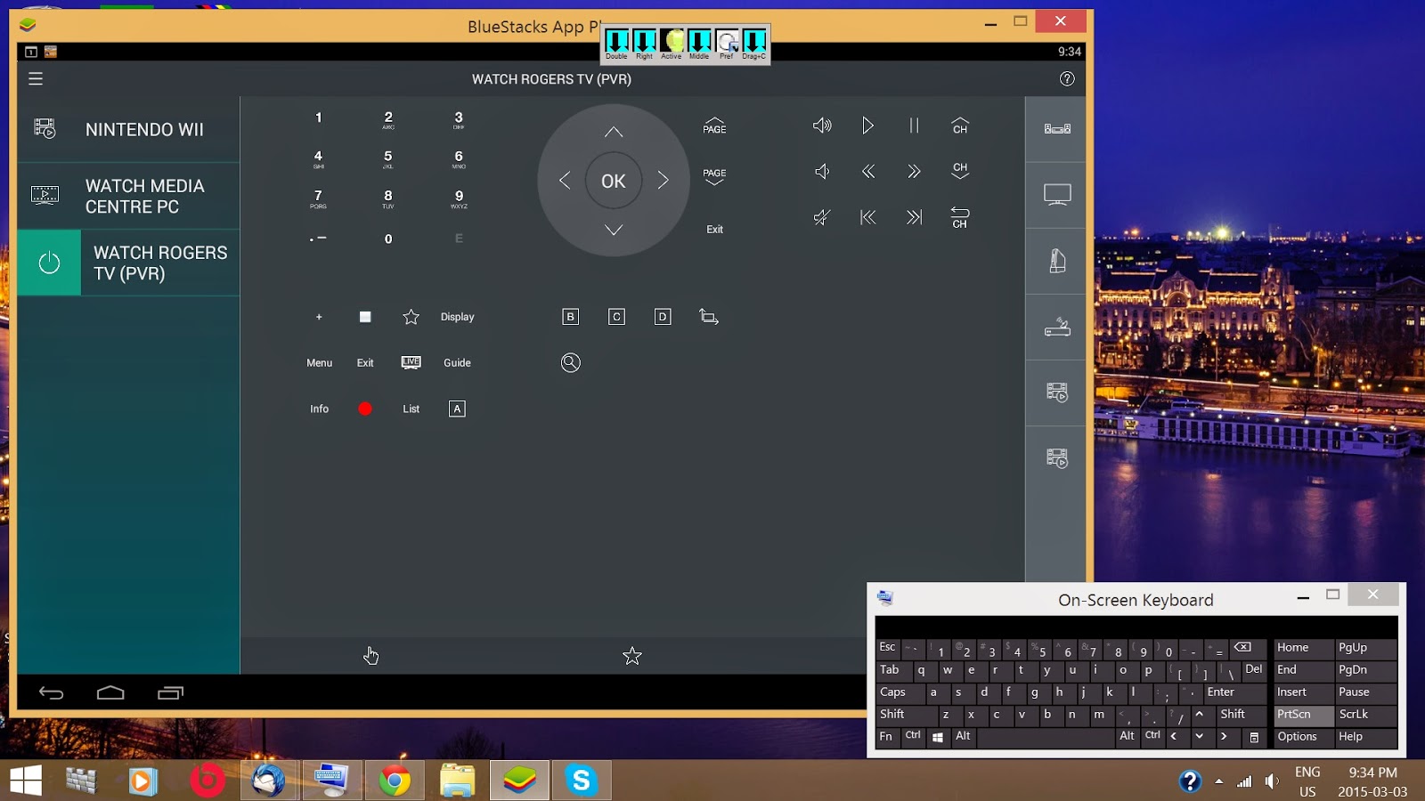1425x801 pixels.
Task: Click the List button on the remote
Action: 411,409
